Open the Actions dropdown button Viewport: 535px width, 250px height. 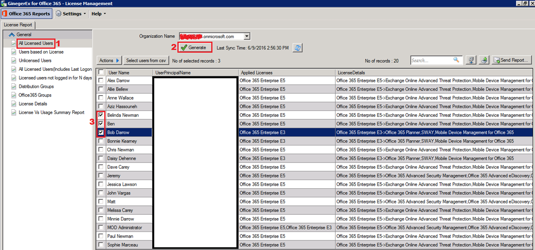tap(109, 60)
